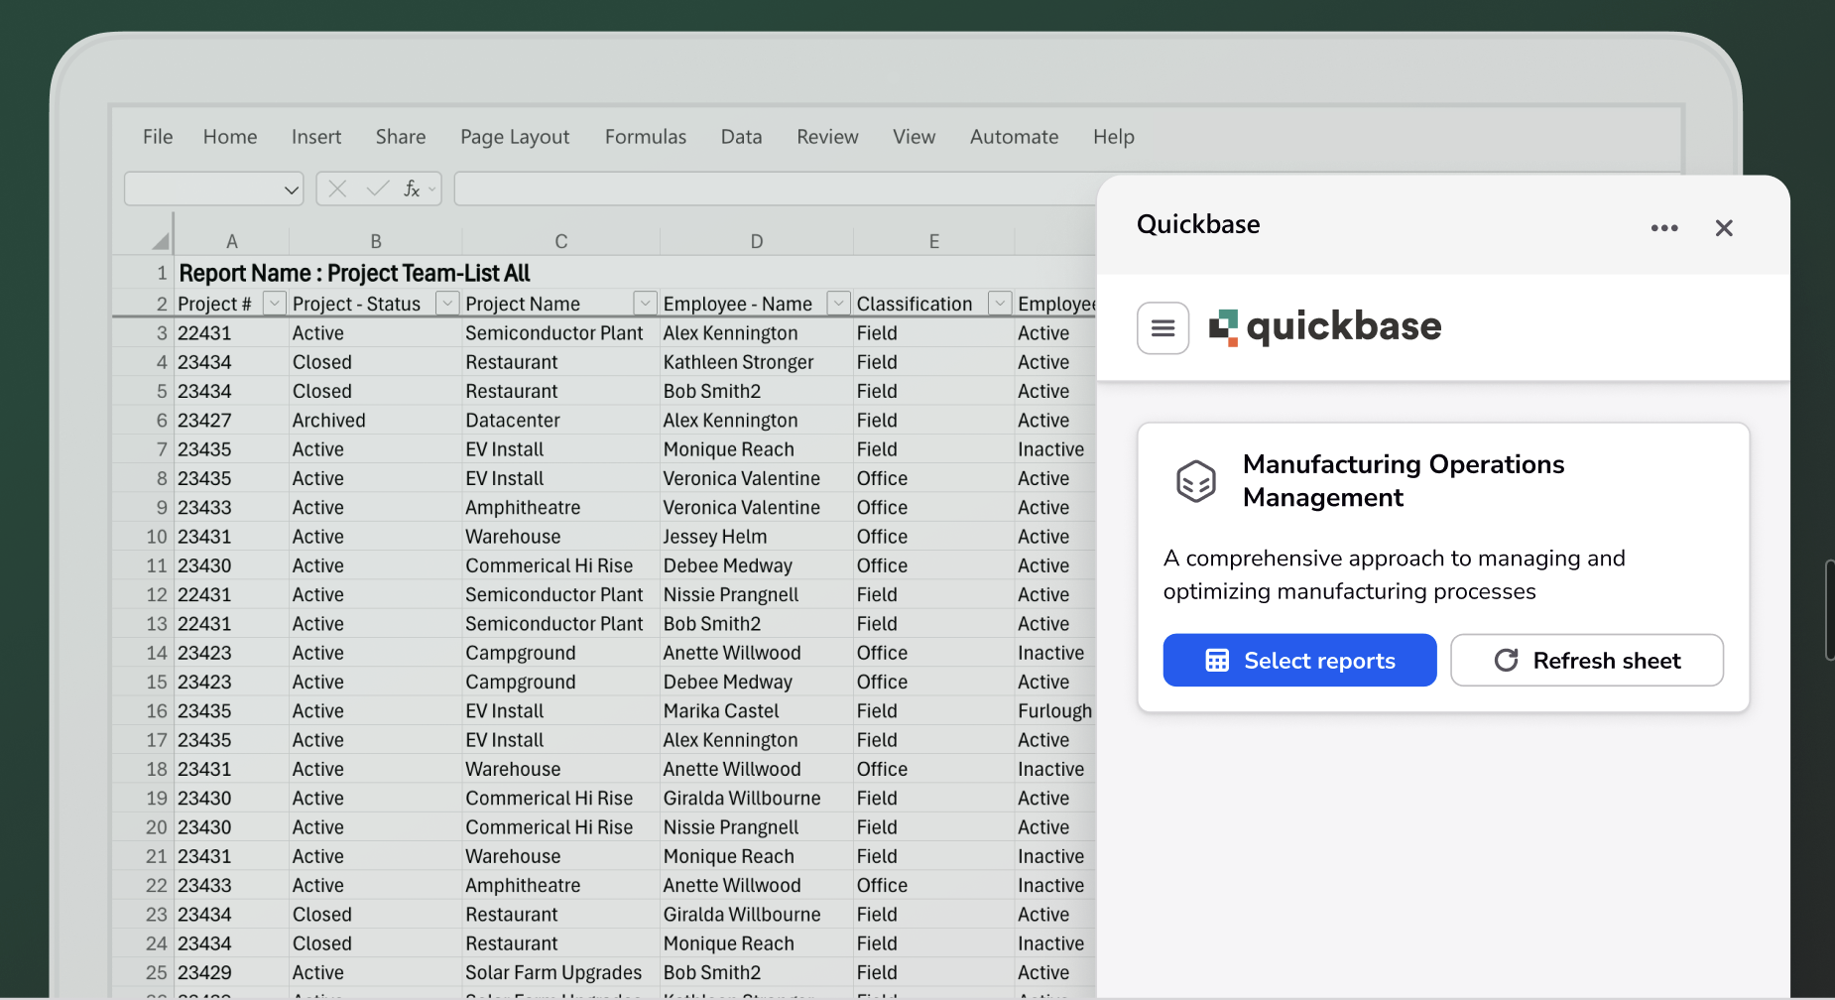The image size is (1835, 1000).
Task: Open the Classification filter dropdown
Action: [1000, 304]
